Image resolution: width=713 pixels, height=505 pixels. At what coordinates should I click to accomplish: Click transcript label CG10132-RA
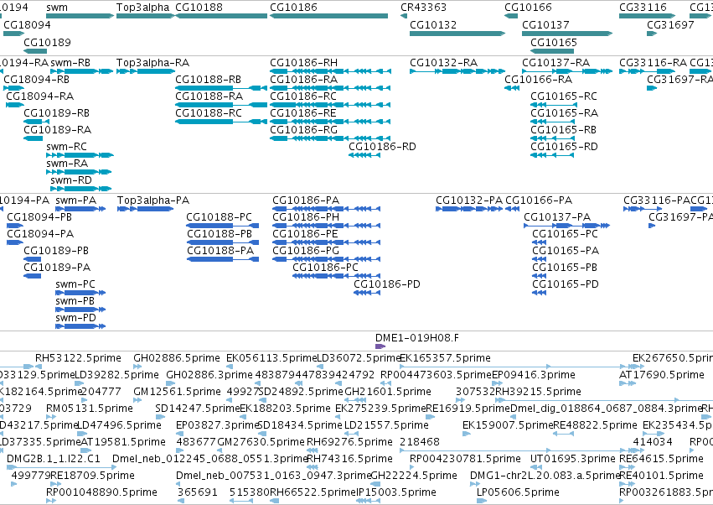443,63
